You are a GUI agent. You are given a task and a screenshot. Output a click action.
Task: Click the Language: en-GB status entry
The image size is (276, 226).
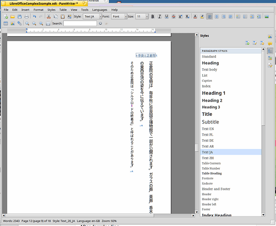click(x=89, y=221)
